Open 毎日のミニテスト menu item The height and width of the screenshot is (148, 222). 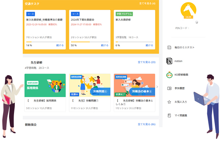point(184,47)
